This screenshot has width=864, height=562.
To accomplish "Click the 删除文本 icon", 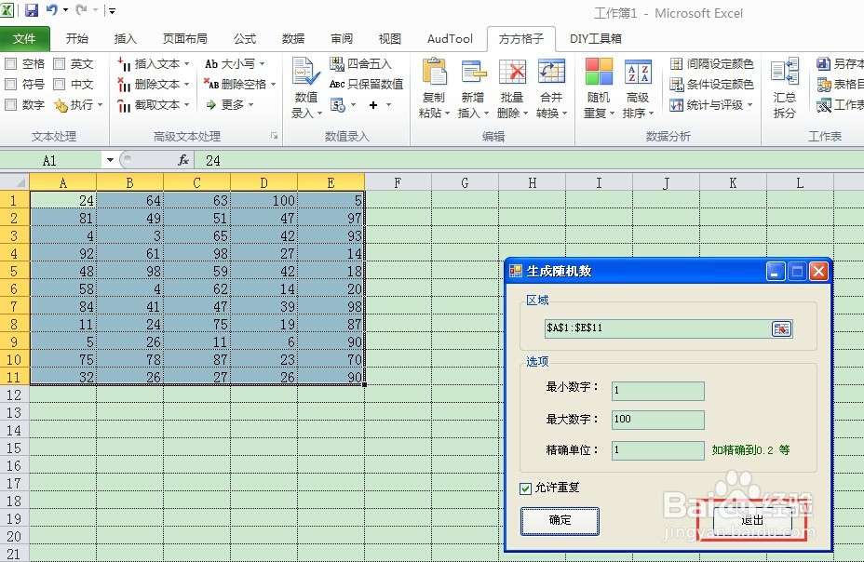I will (124, 85).
